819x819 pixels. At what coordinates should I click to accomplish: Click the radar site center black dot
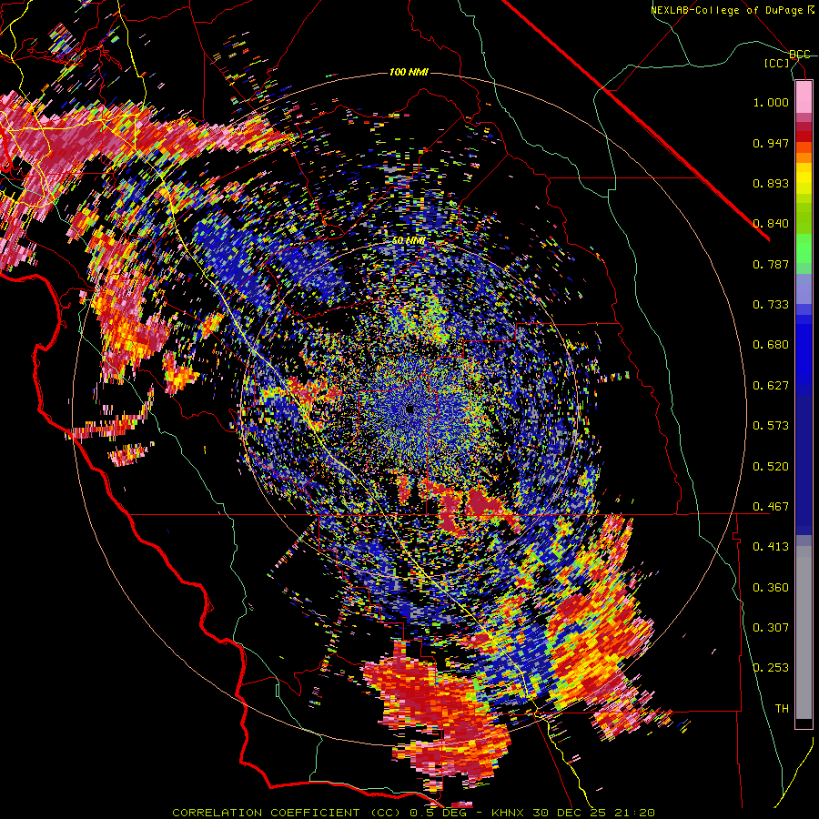[x=409, y=409]
